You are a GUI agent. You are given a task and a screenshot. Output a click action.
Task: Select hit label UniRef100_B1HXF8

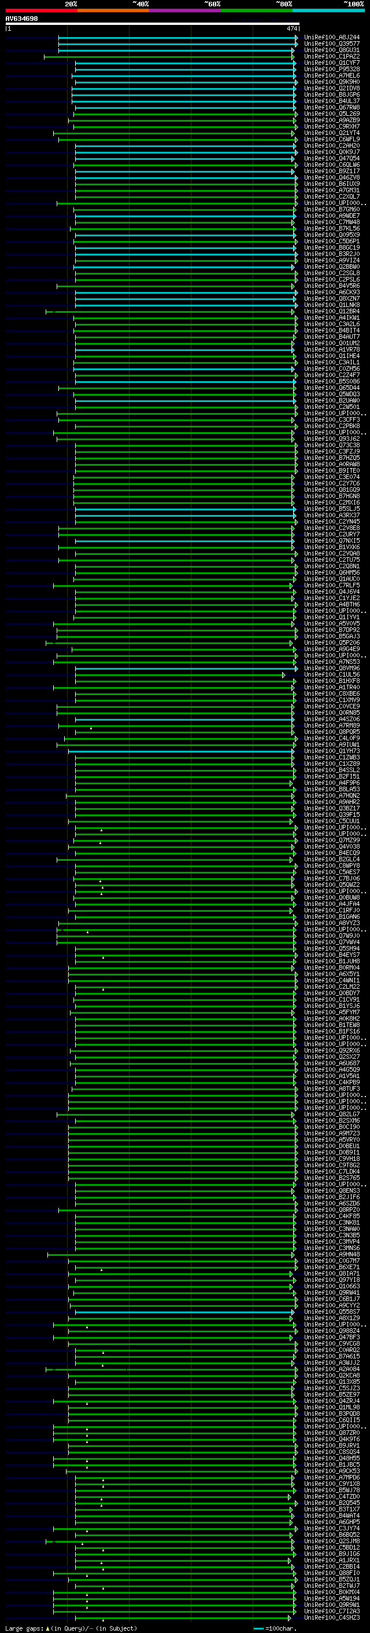pos(331,681)
